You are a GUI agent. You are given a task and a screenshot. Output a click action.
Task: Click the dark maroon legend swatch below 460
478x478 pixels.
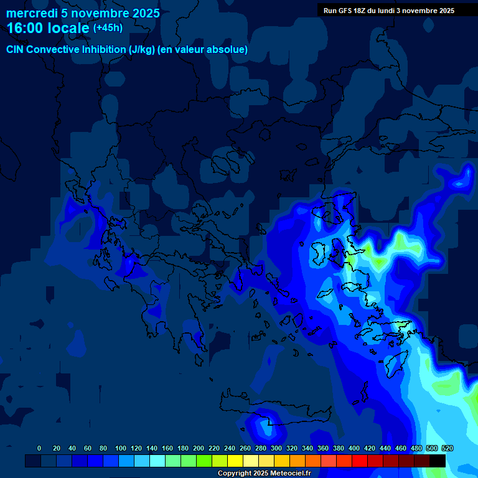point(406,461)
